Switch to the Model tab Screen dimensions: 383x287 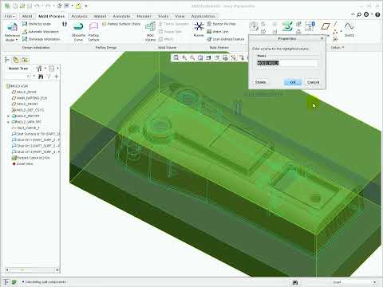coord(100,16)
